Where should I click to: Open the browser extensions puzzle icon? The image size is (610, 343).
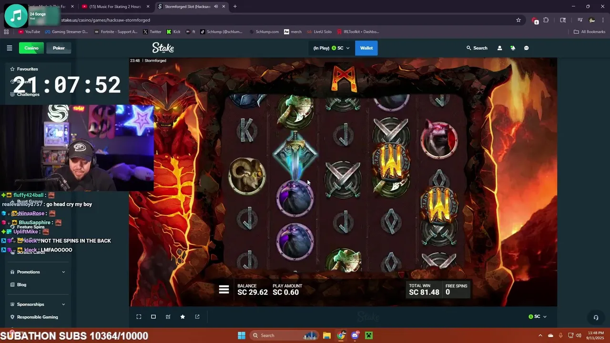click(x=546, y=20)
